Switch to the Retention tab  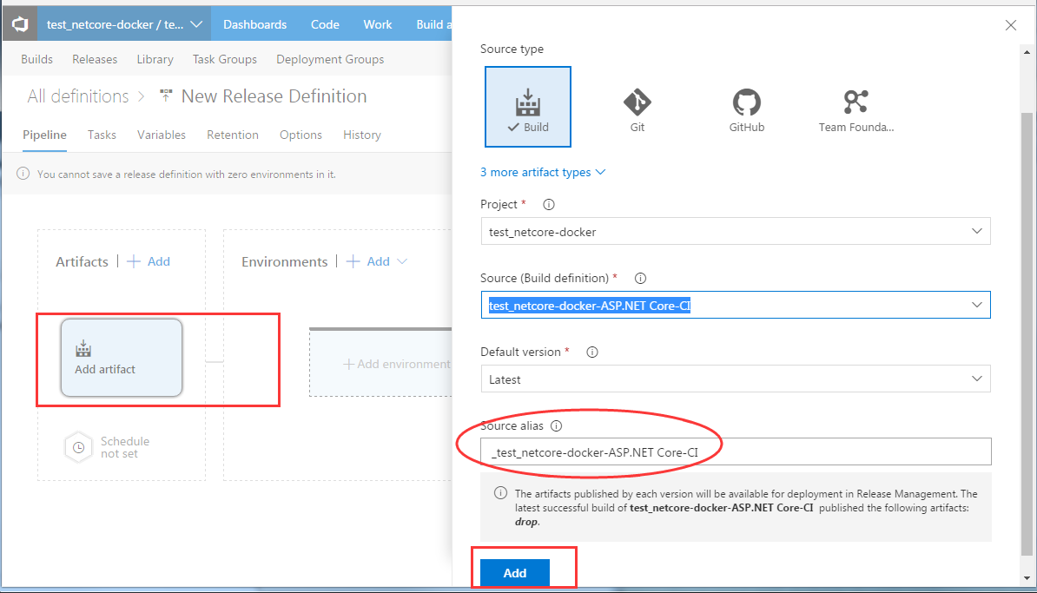233,135
